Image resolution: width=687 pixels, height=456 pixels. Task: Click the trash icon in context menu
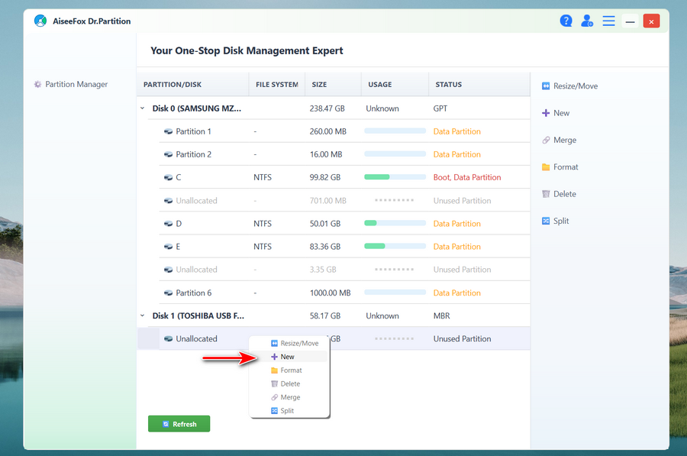pos(274,383)
